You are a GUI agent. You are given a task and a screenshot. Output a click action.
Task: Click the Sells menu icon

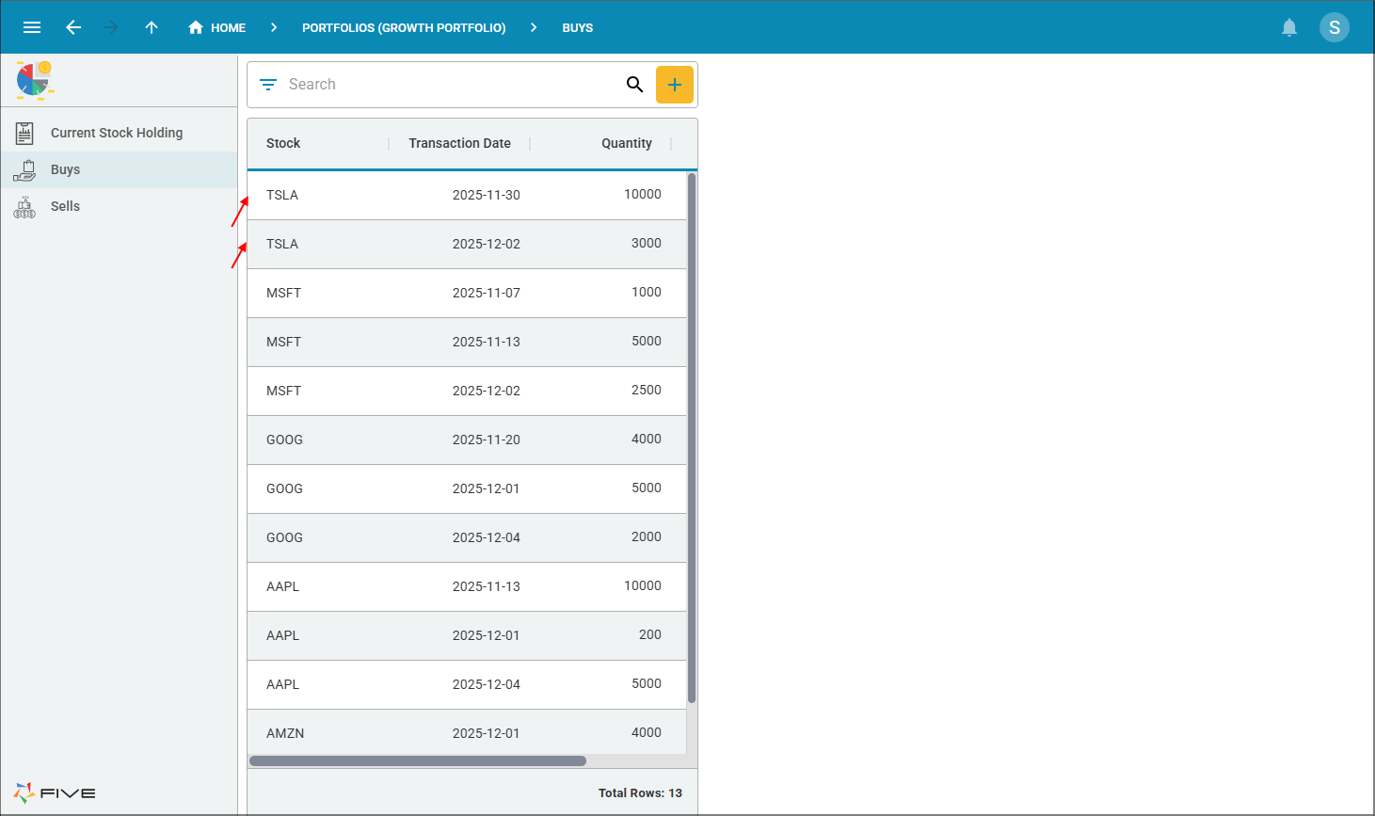(x=24, y=206)
